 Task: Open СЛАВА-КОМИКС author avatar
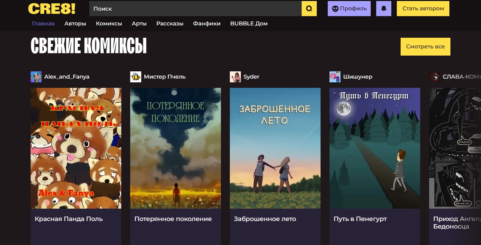click(x=435, y=77)
